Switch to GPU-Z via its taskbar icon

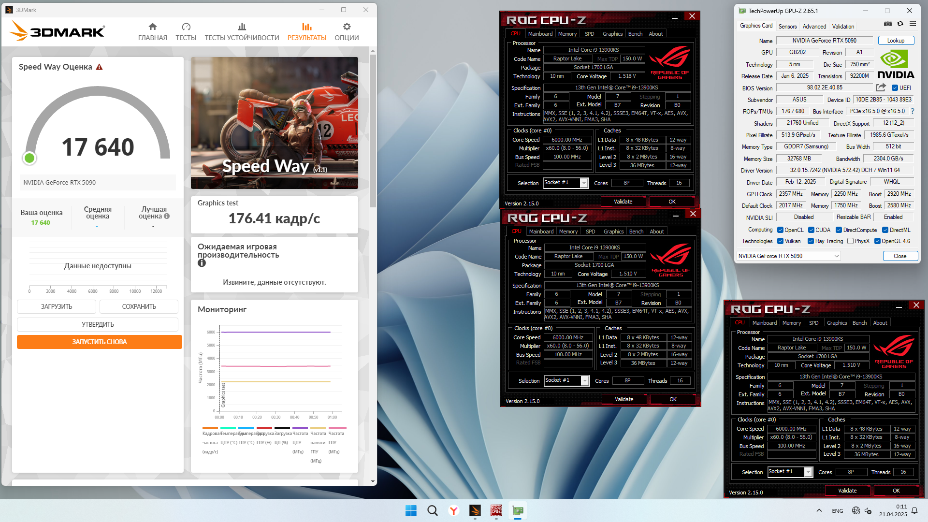pos(518,510)
